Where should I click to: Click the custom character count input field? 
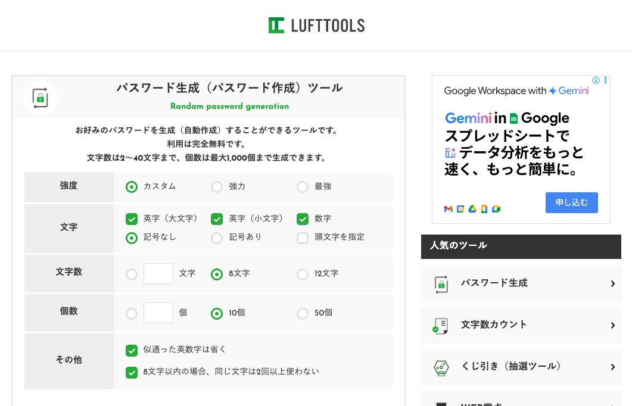coord(158,274)
